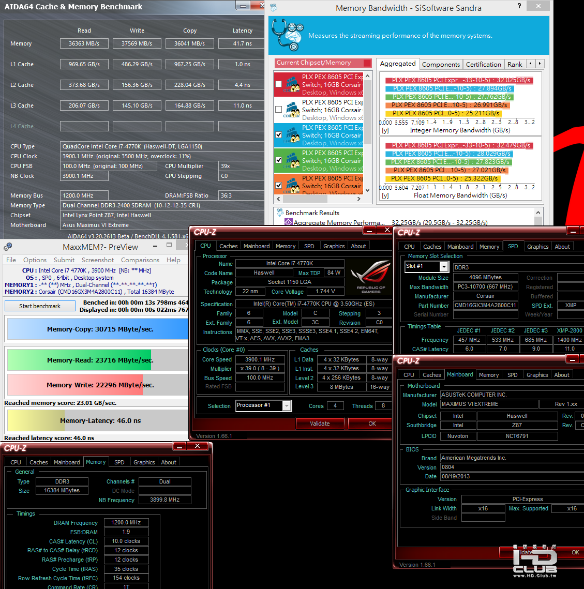Click the MaxxMEM title bar app icon
Viewport: 584px width, 589px height.
point(8,247)
